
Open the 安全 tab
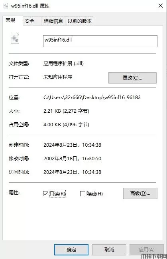click(29, 21)
